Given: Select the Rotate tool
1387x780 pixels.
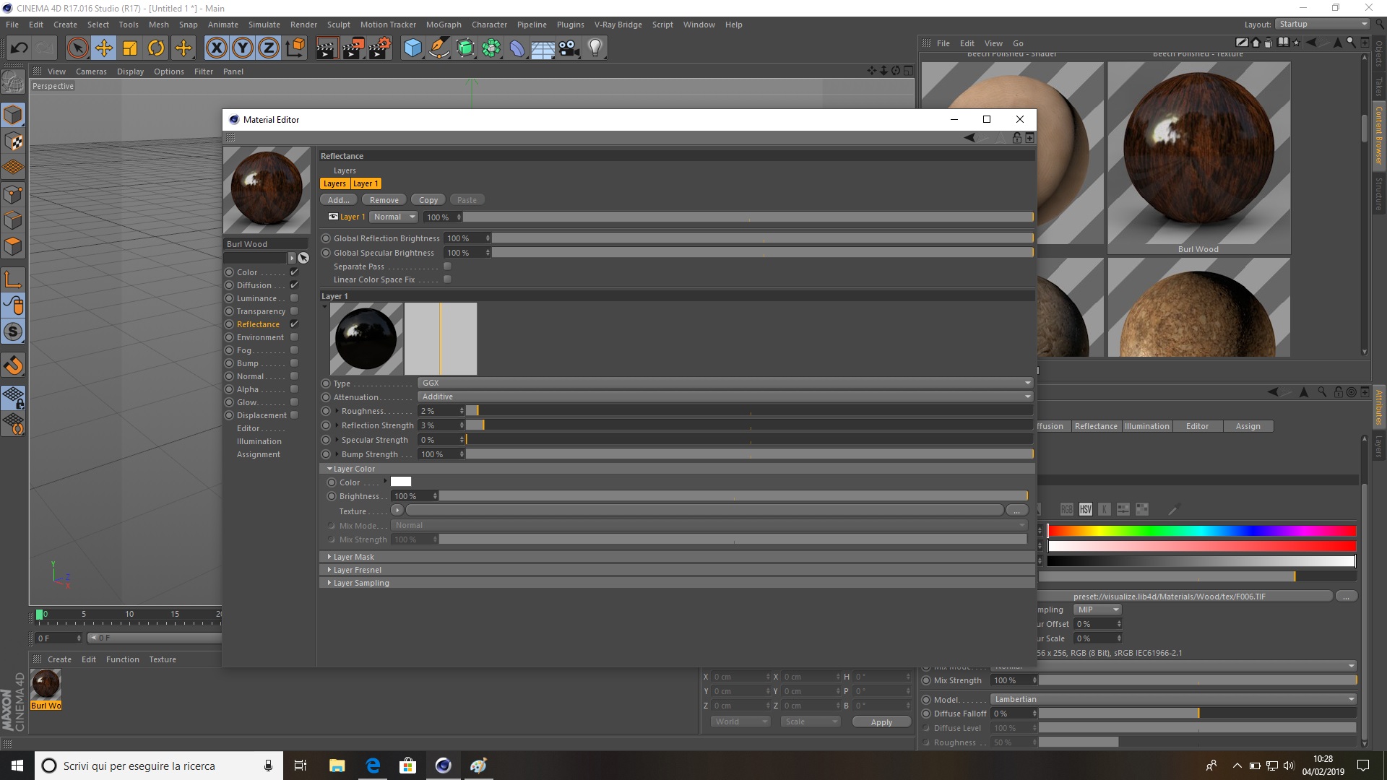Looking at the screenshot, I should coord(156,48).
